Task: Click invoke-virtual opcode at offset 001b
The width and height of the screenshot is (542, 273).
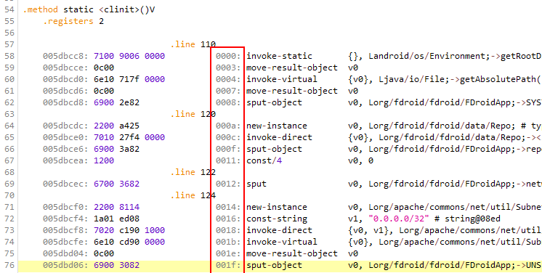Action: [282, 242]
